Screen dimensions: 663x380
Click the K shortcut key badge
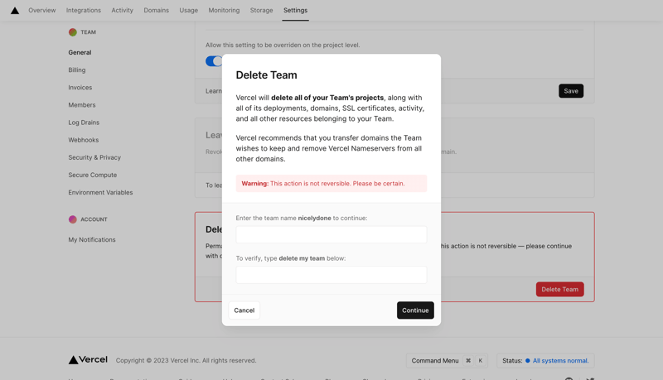[x=481, y=361]
